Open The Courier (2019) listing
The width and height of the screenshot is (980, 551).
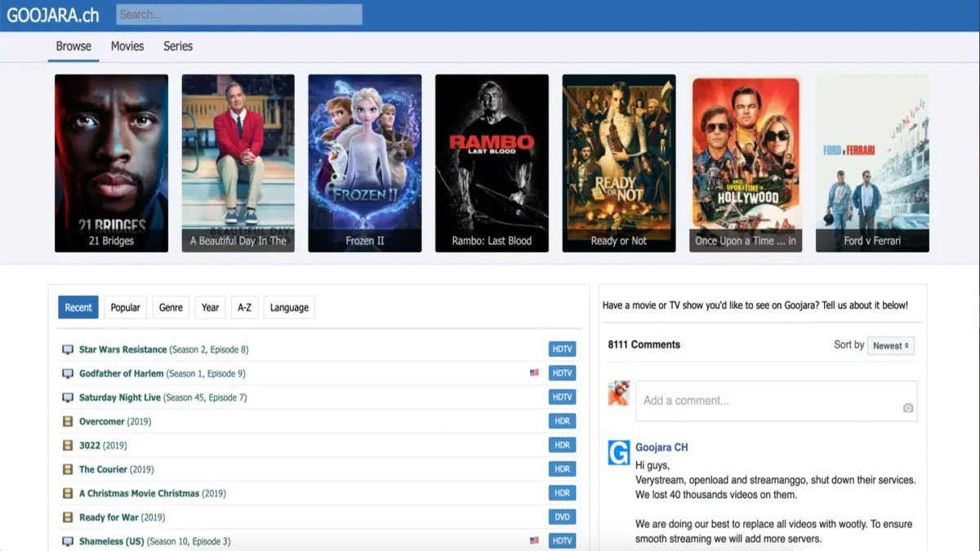click(x=117, y=469)
